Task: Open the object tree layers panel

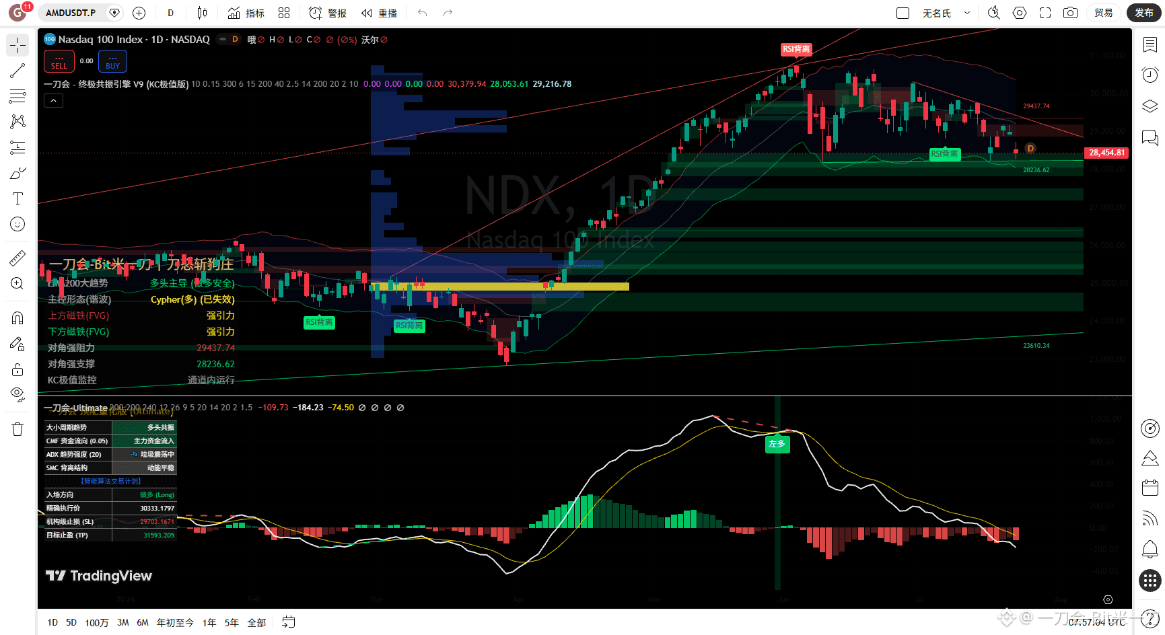Action: pyautogui.click(x=1150, y=106)
